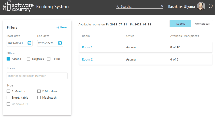Switch to the Workplaces tab

202,24
